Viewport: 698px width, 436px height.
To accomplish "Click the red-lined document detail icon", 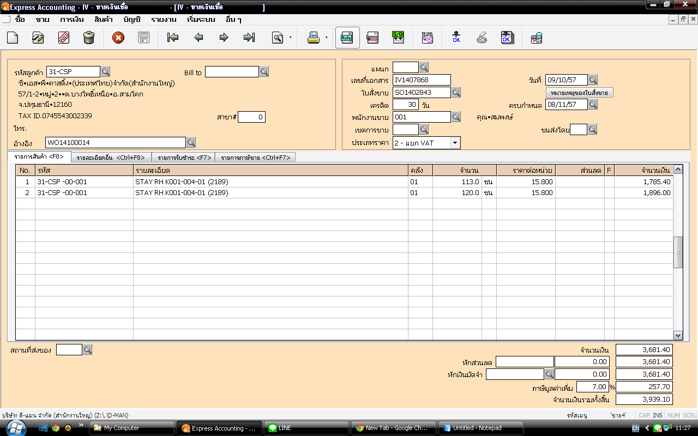I will (373, 38).
